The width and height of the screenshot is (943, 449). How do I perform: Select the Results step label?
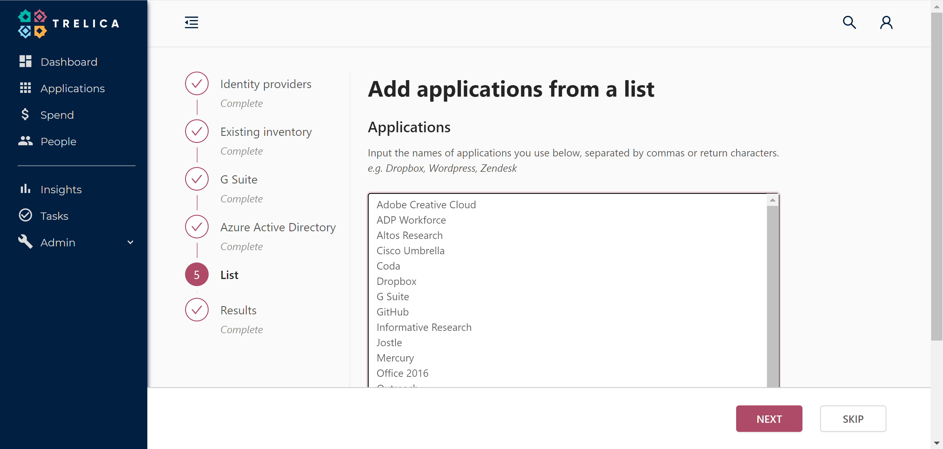coord(238,310)
